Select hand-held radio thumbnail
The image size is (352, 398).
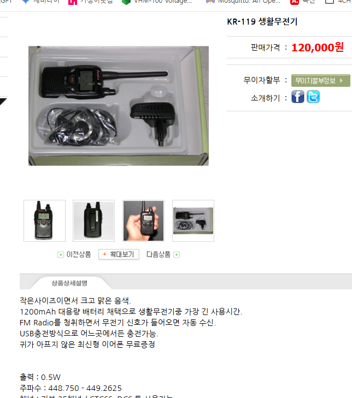tap(143, 221)
